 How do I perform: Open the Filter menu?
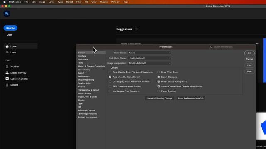click(x=79, y=2)
